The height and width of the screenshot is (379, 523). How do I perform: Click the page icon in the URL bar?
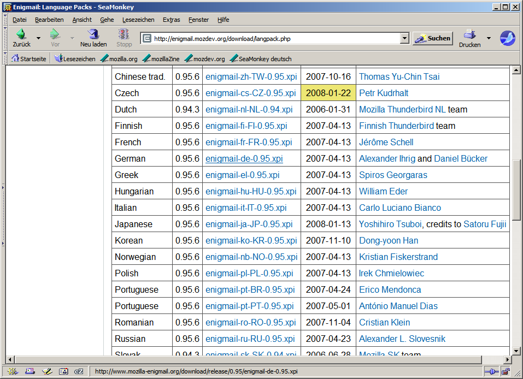pos(147,39)
